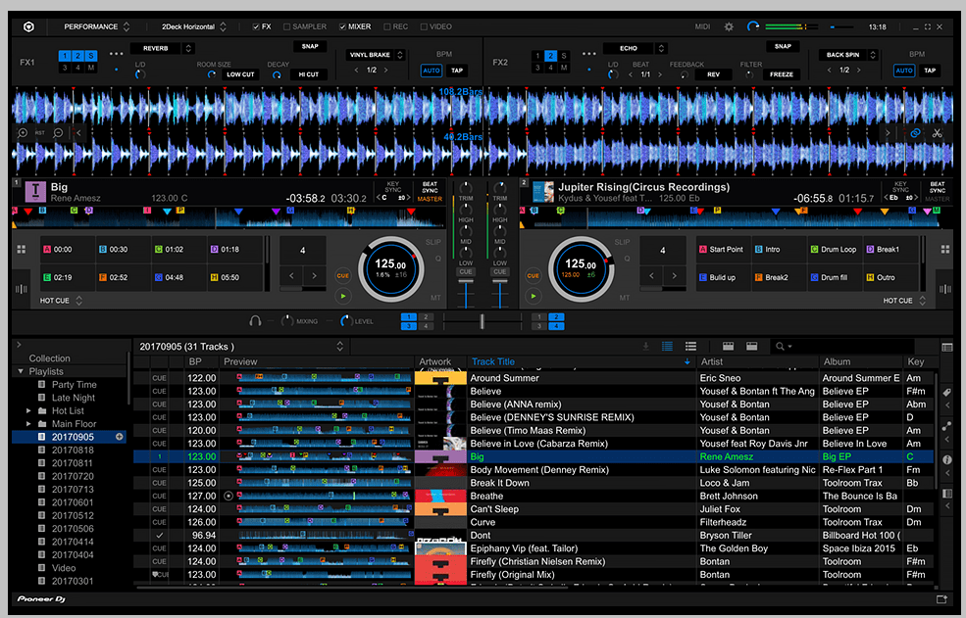Click the scissors edit icon
The height and width of the screenshot is (618, 966).
(x=937, y=132)
